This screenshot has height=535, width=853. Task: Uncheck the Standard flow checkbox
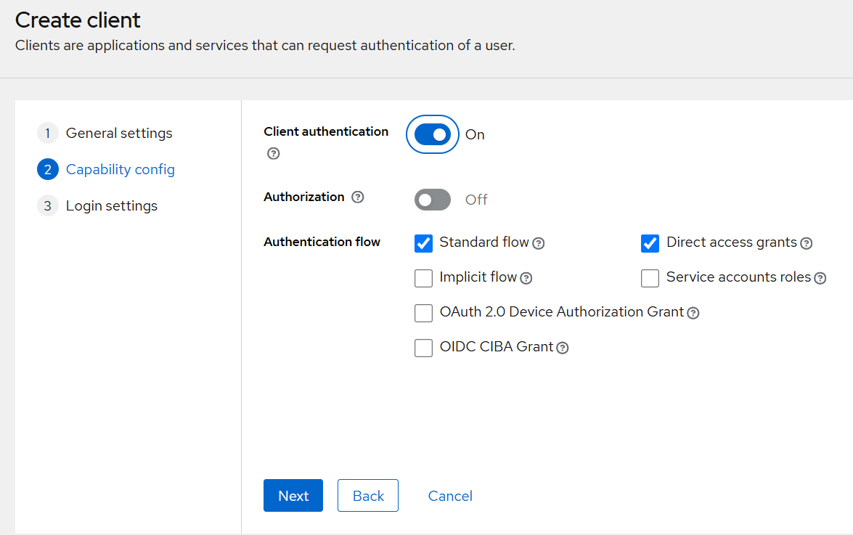tap(423, 243)
